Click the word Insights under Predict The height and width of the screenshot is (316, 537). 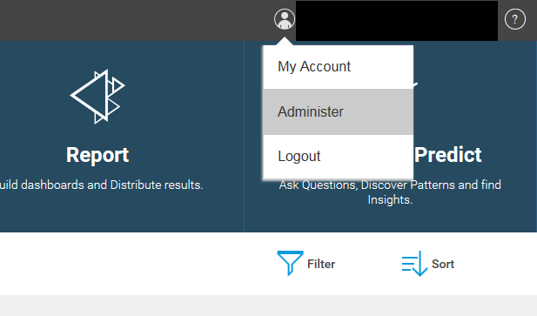point(390,199)
